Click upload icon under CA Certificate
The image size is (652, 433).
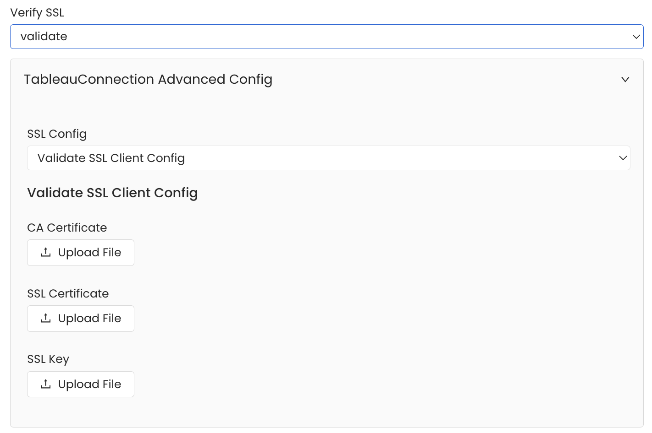coord(45,253)
